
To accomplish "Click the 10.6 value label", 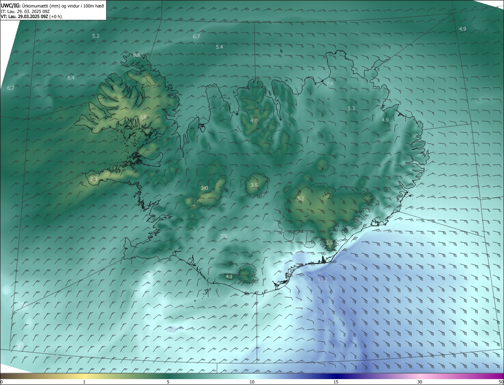I will (171, 330).
